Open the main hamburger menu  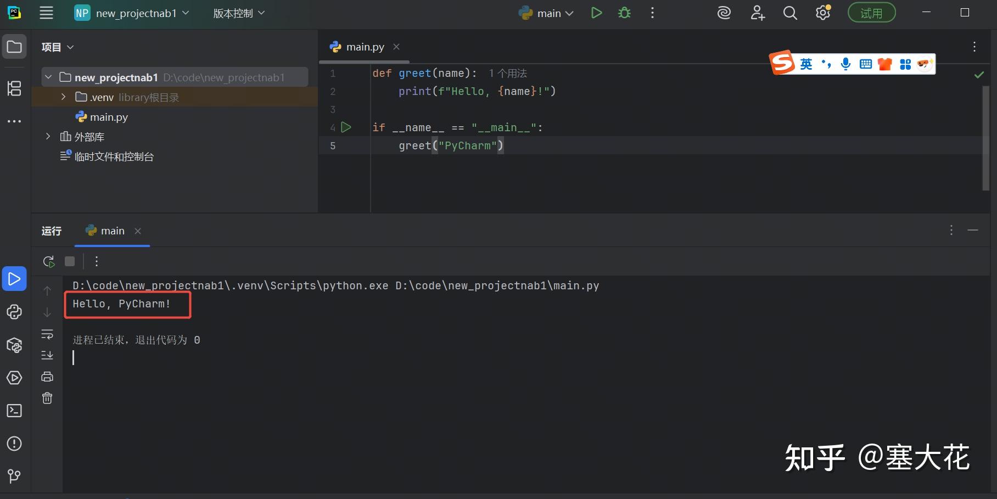click(47, 13)
